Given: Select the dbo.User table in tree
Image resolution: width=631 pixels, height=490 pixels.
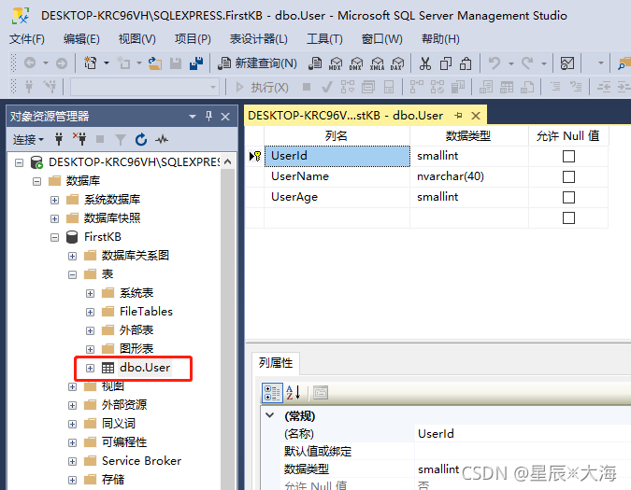Looking at the screenshot, I should [145, 368].
